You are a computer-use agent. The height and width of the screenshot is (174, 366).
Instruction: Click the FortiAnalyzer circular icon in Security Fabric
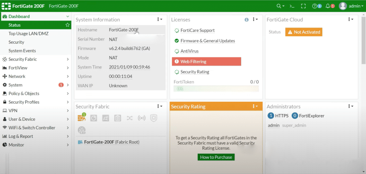(93, 118)
